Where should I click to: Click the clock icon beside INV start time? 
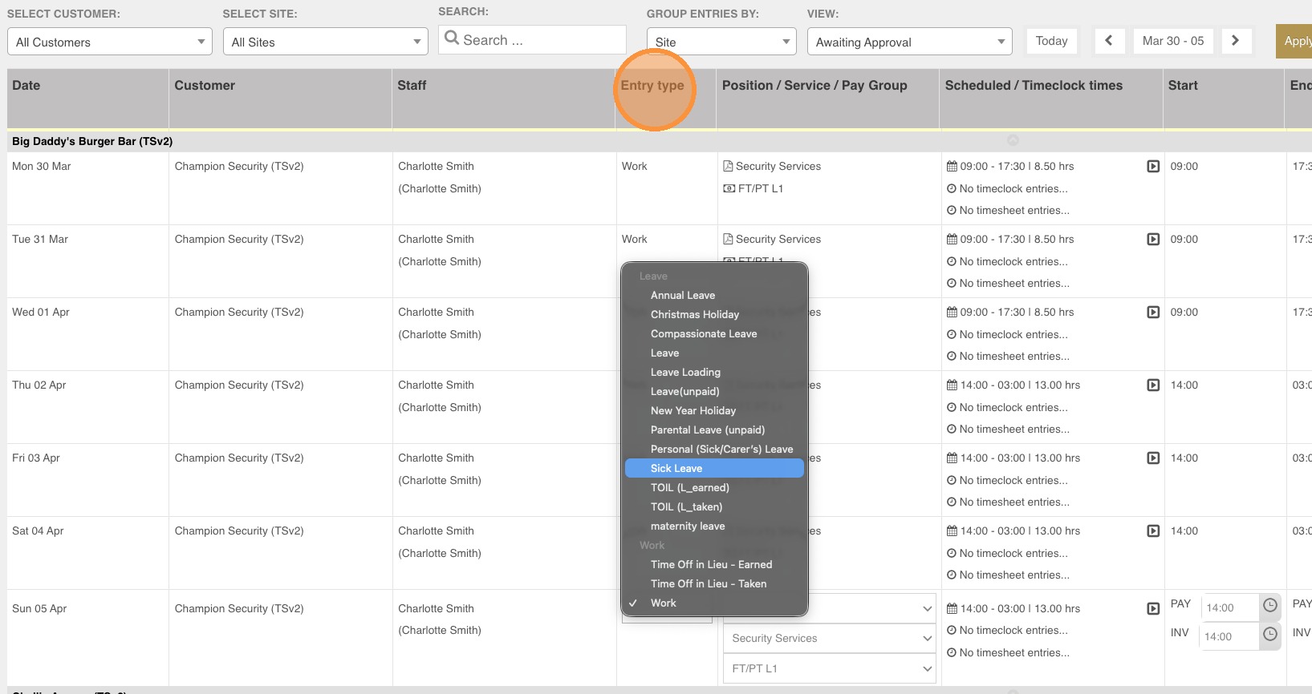[x=1269, y=635]
